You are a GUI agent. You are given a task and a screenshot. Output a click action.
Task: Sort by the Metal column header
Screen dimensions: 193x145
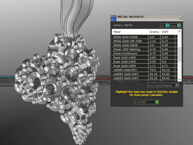(130, 32)
